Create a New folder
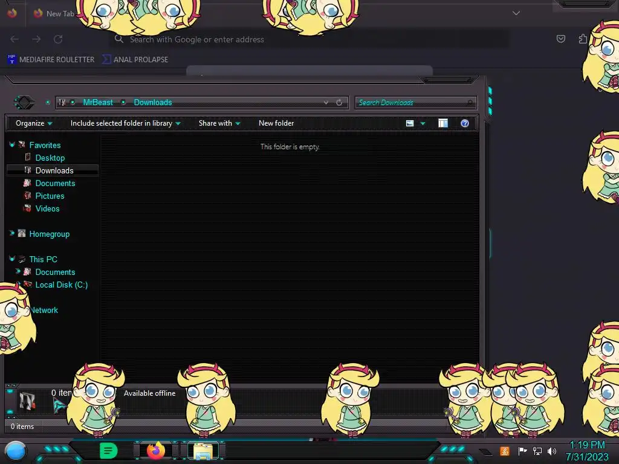This screenshot has width=619, height=464. tap(276, 123)
